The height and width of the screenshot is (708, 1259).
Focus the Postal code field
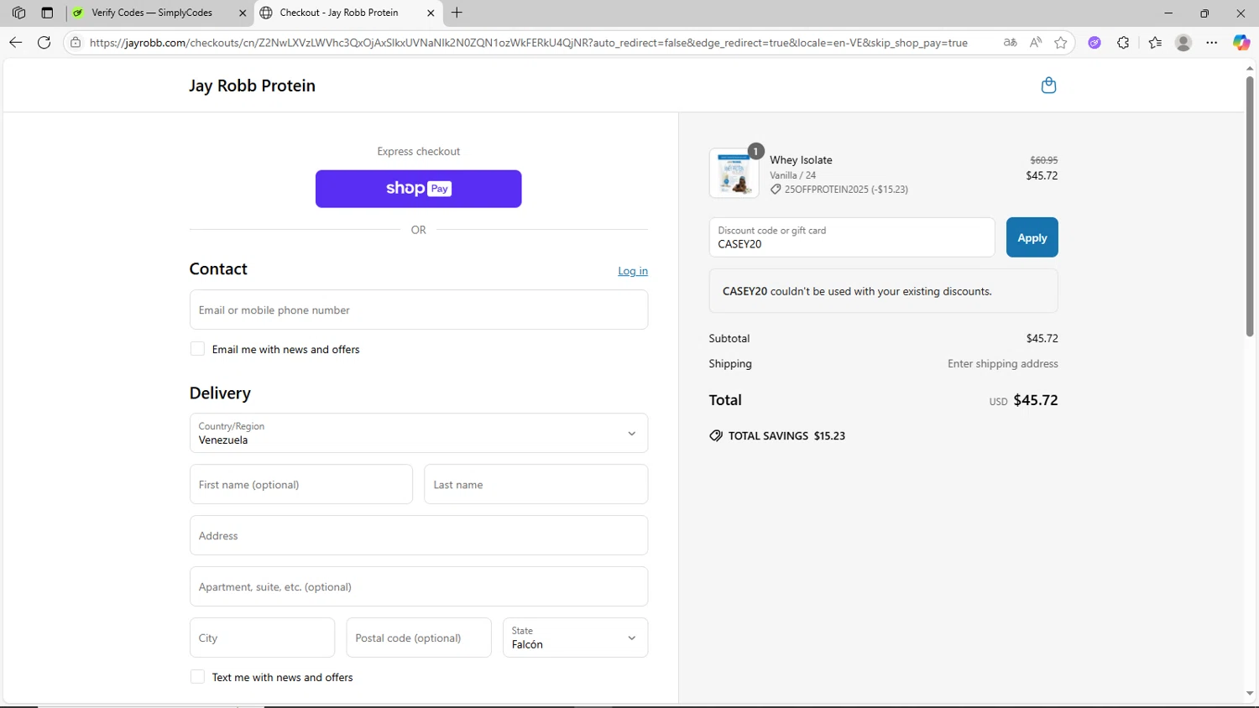(419, 638)
